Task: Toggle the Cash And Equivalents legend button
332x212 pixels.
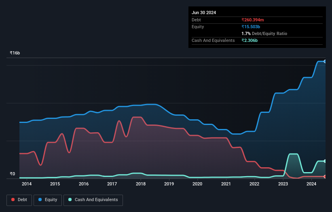Action: (93, 200)
